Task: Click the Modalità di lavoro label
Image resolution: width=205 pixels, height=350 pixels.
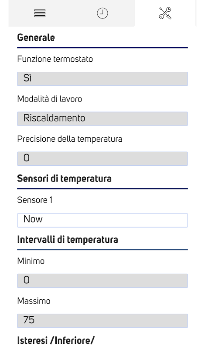Action: click(x=49, y=99)
